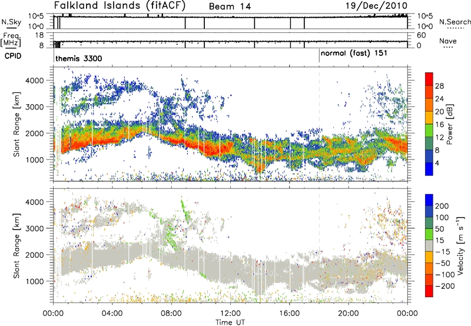Click the '12:00' time tick label
This screenshot has width=471, height=326.
(230, 314)
